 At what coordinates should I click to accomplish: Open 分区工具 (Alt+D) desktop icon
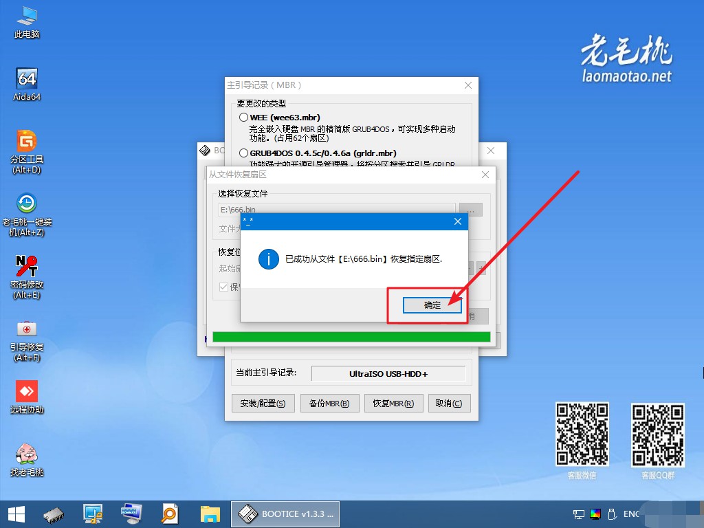click(x=27, y=152)
